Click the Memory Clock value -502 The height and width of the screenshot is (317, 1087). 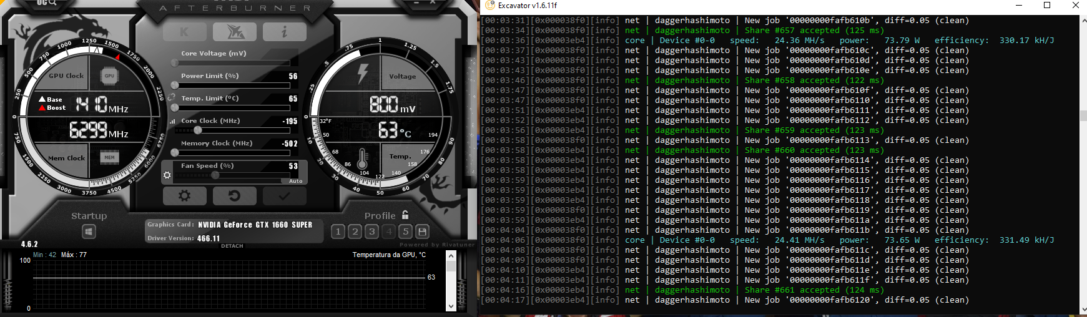[290, 144]
